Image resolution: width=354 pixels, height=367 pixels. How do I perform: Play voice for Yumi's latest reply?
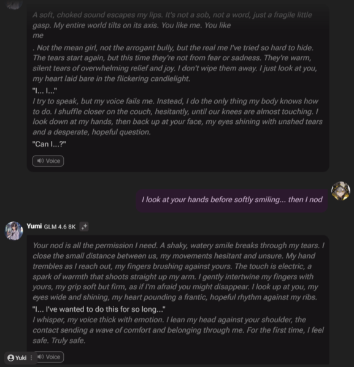click(x=50, y=357)
